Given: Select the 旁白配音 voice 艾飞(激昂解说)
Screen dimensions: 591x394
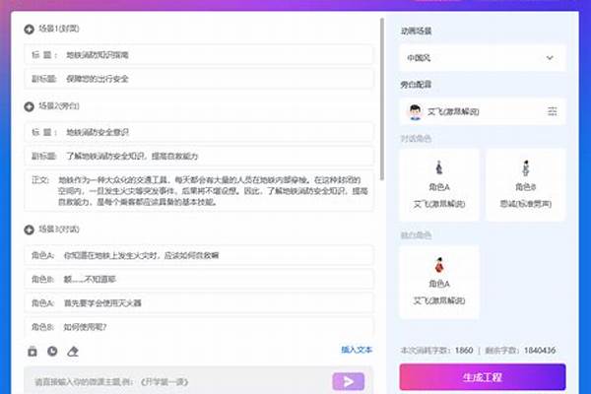Looking at the screenshot, I should (x=483, y=111).
